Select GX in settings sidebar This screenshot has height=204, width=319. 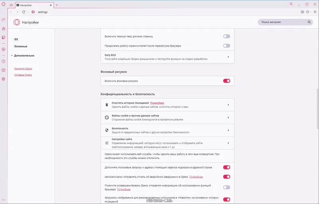click(x=16, y=39)
